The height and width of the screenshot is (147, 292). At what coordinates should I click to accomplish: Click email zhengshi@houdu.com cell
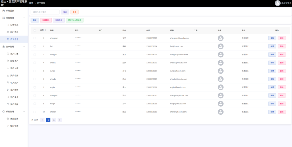[179, 95]
